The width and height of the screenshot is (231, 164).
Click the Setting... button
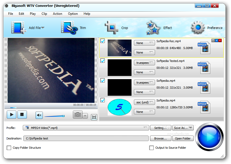tap(161, 128)
